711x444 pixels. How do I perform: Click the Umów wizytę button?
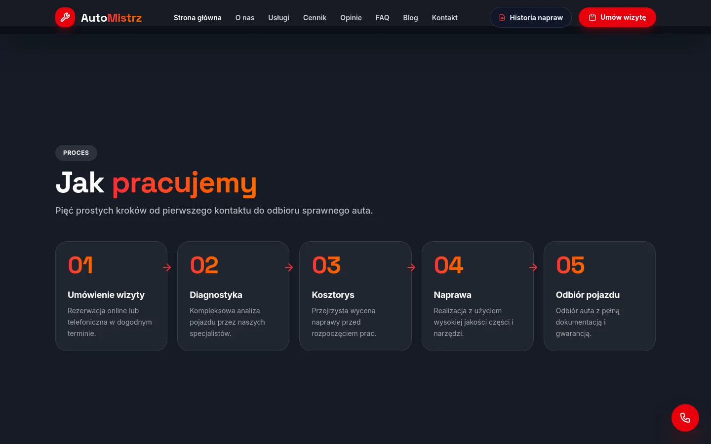point(617,17)
